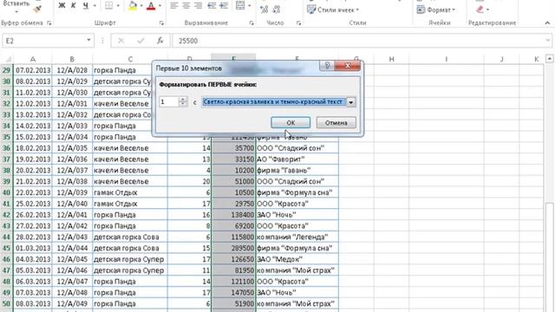This screenshot has width=555, height=312.
Task: Select cell компания "Легенда"
Action: [x=297, y=237]
